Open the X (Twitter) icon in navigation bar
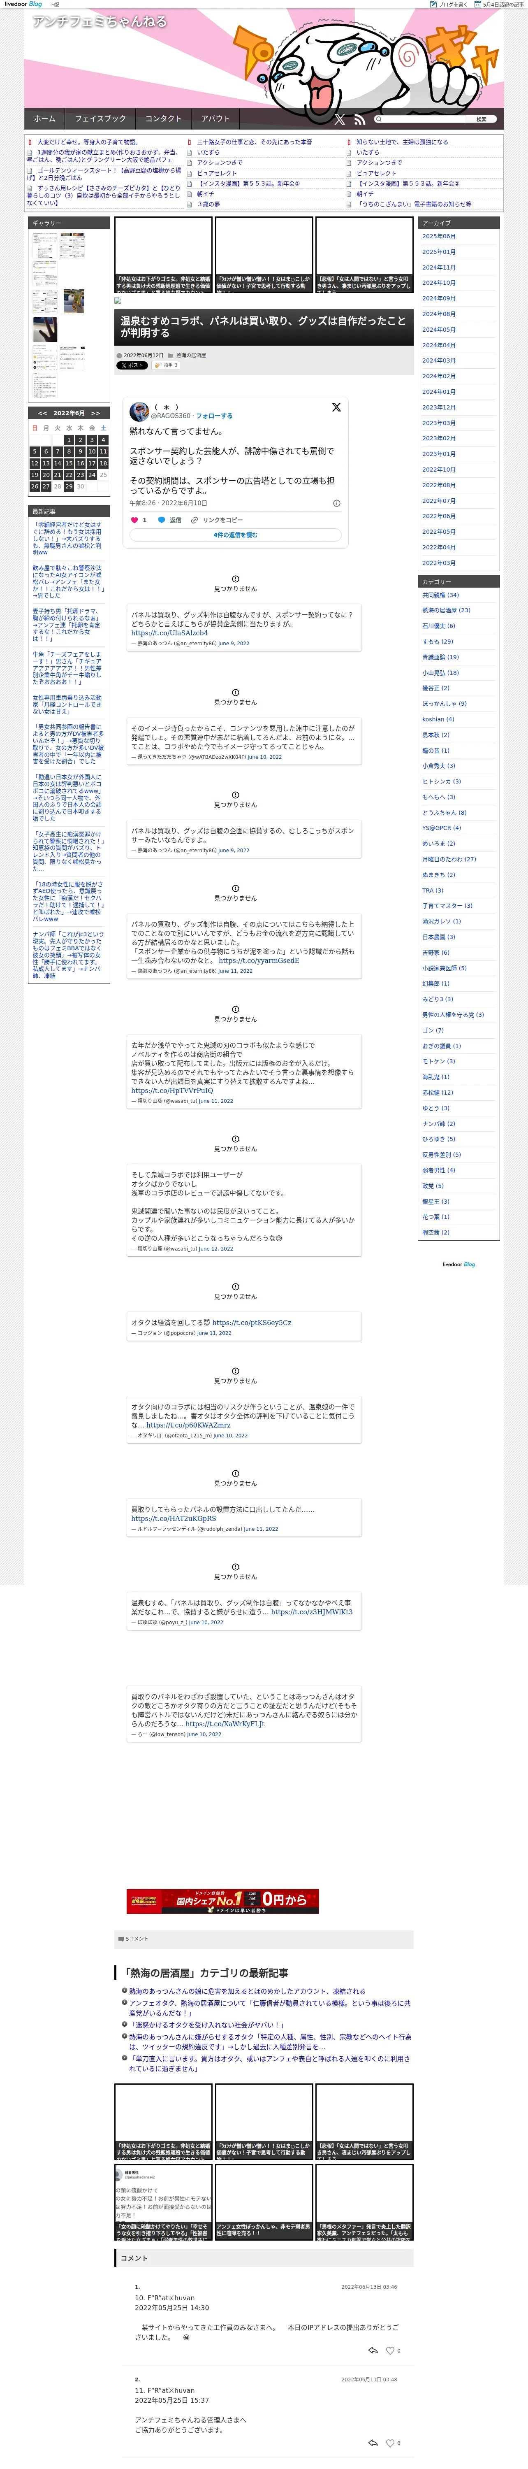Viewport: 528px width, 2469px height. [x=339, y=120]
